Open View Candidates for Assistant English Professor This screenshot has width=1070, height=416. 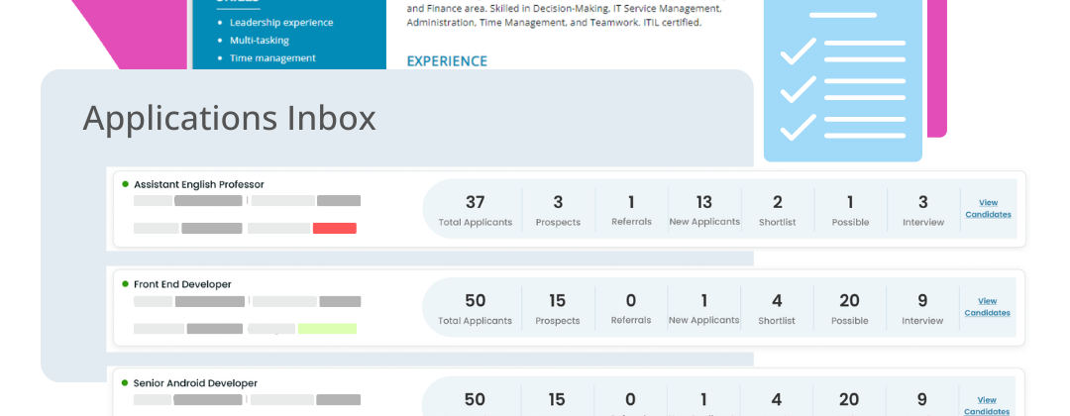coord(988,208)
